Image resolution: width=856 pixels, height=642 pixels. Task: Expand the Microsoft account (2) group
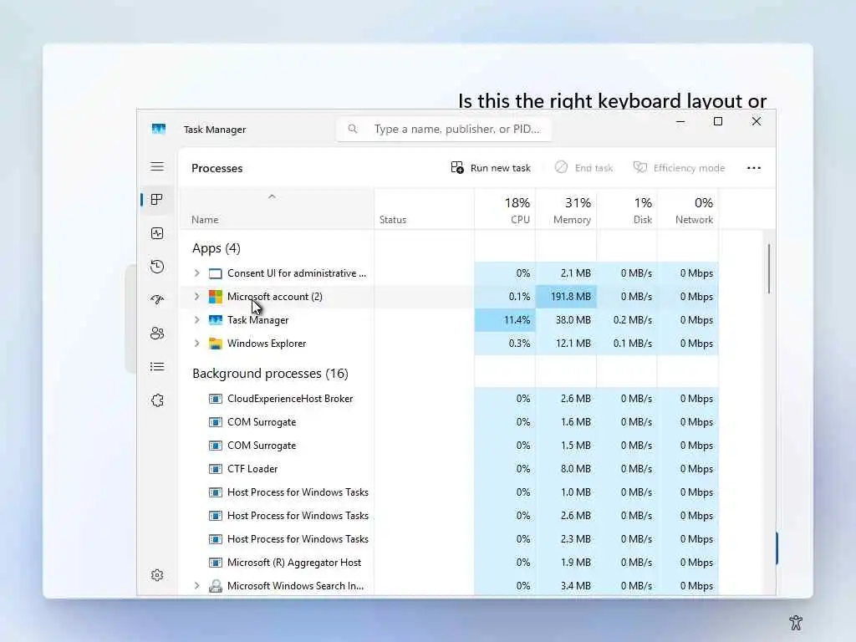[x=197, y=297]
